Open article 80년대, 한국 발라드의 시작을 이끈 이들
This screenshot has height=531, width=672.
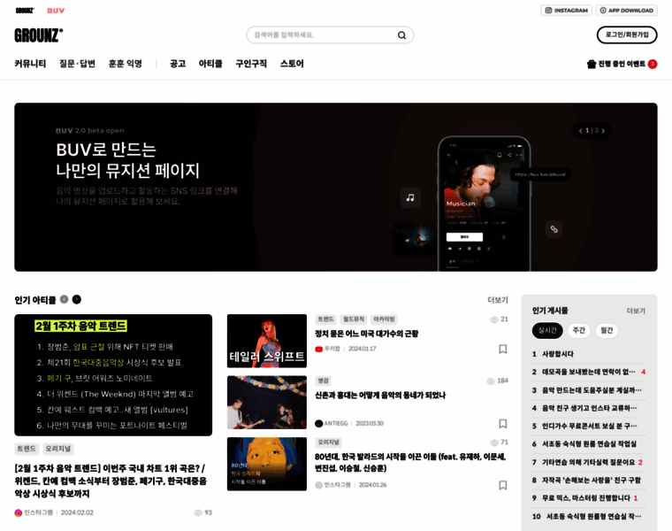410,462
